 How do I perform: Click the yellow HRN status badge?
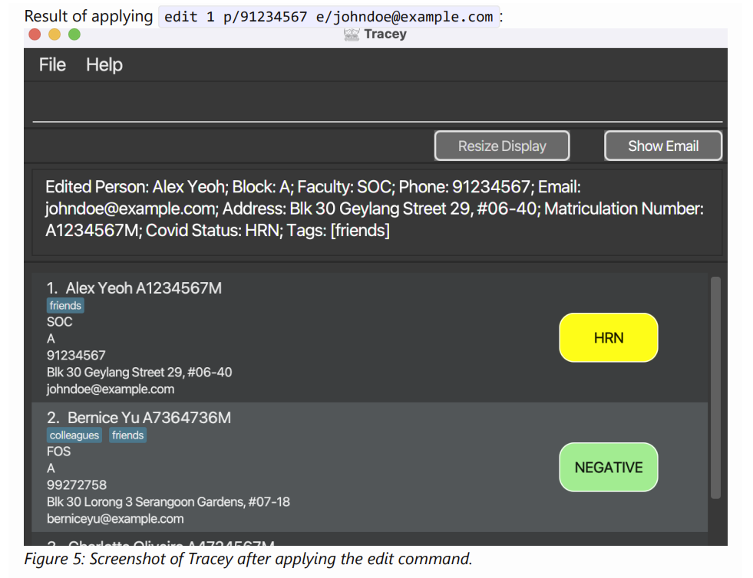(609, 338)
